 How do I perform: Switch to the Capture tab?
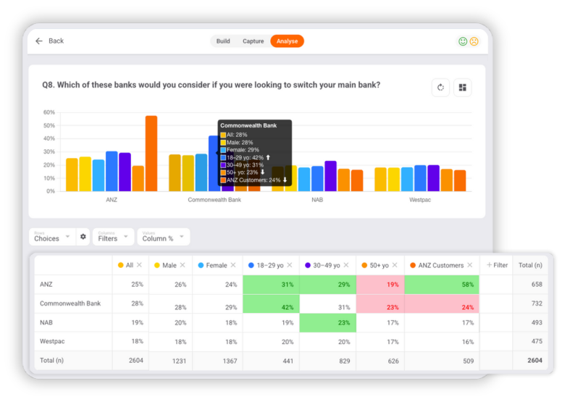[253, 41]
